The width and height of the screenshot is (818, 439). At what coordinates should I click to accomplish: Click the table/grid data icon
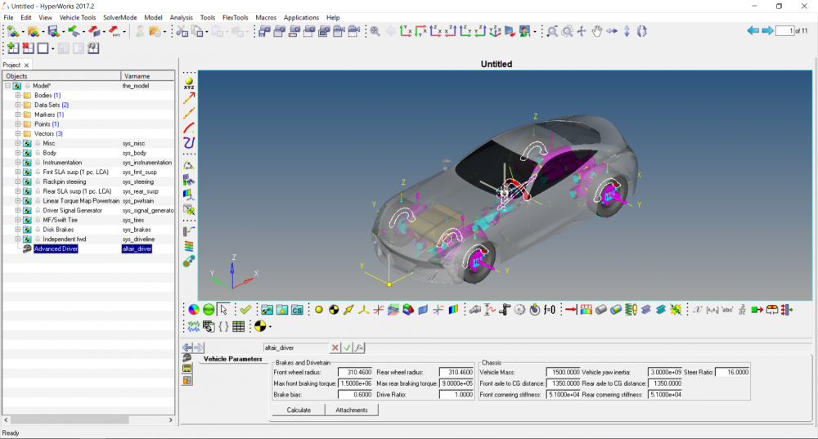[238, 327]
